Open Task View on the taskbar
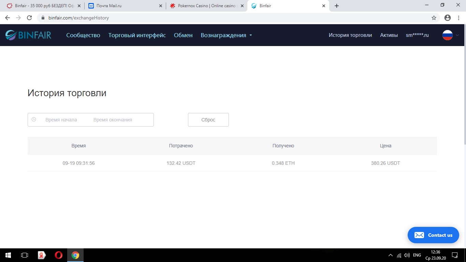This screenshot has height=262, width=466. click(x=25, y=255)
